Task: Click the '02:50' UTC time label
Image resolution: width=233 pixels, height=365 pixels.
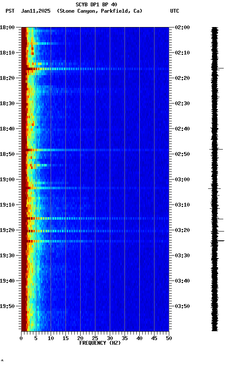Action: [x=182, y=154]
